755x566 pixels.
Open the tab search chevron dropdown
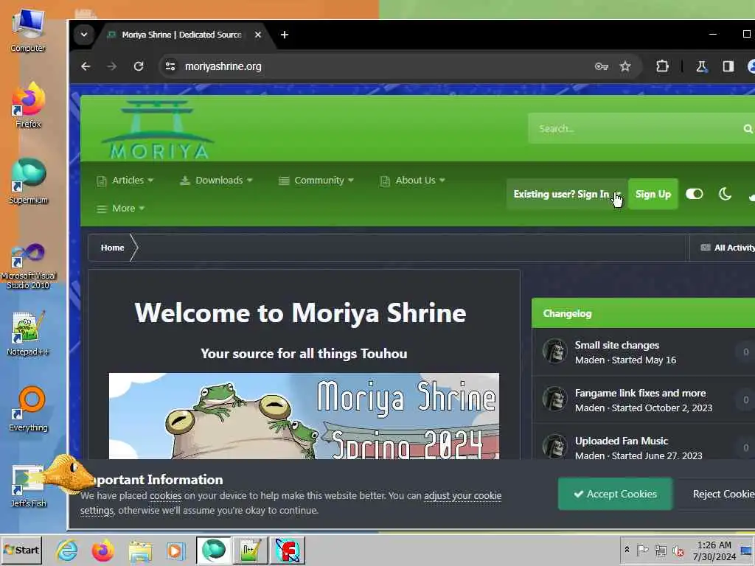pos(84,35)
